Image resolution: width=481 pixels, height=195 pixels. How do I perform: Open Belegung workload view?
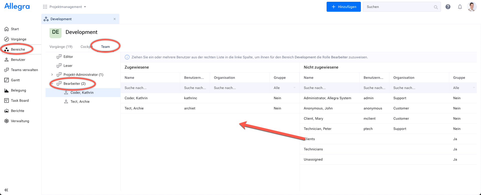[x=18, y=90]
